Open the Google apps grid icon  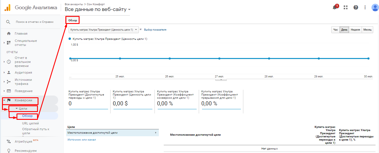(345, 8)
